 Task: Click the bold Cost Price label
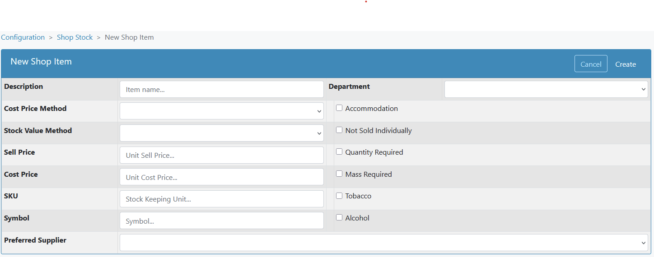pyautogui.click(x=21, y=174)
